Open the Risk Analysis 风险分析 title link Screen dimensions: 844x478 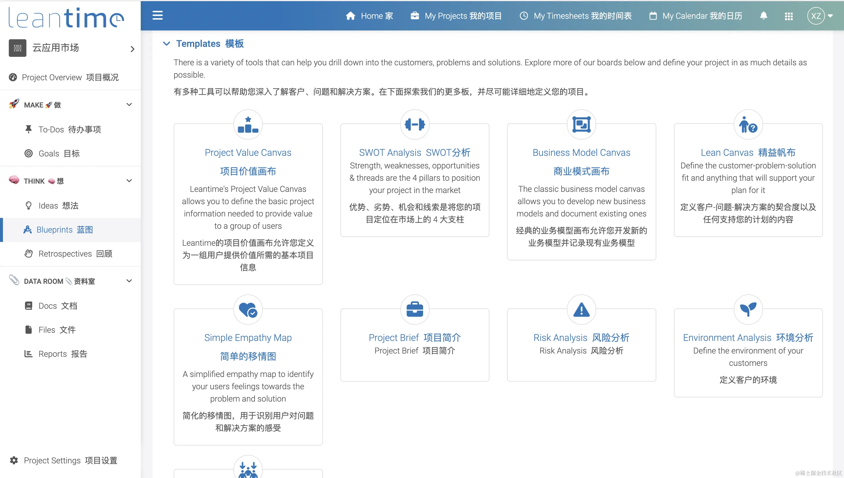(582, 337)
